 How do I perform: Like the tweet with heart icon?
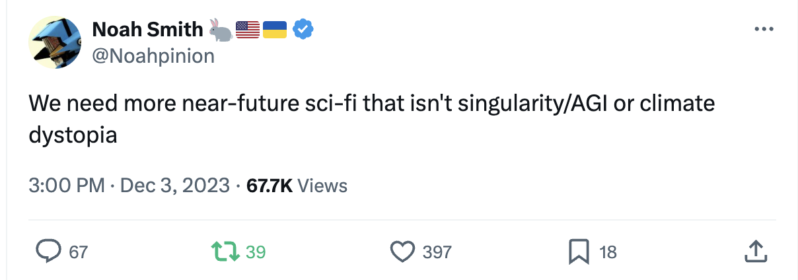coord(401,251)
